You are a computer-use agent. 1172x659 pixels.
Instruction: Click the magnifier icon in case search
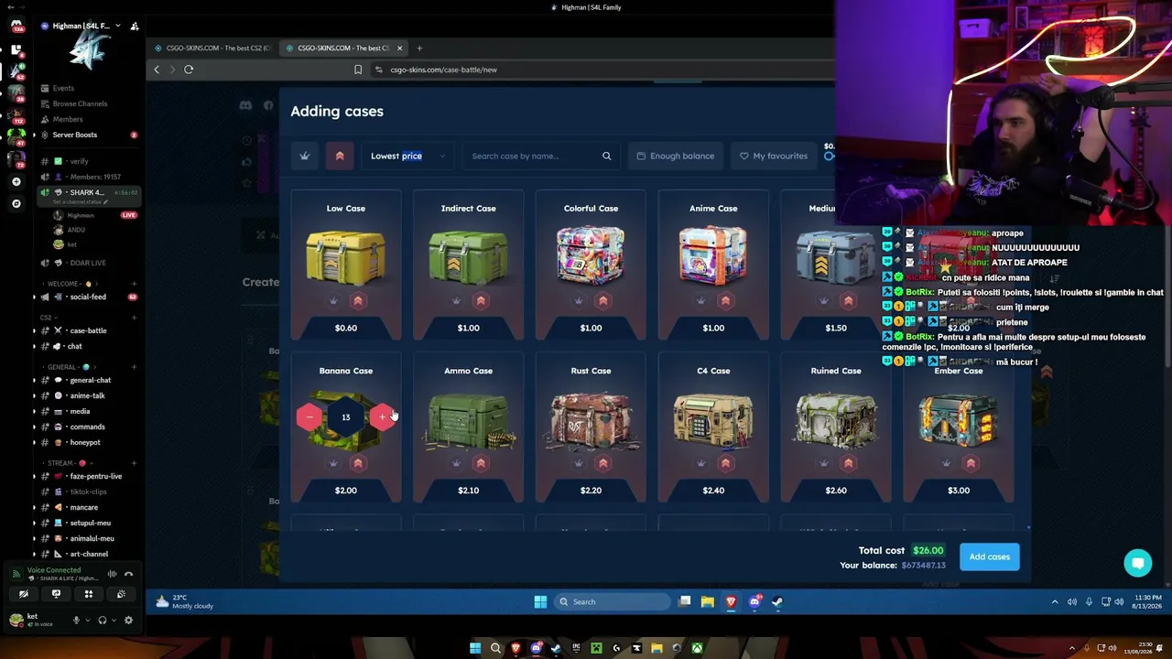pos(606,156)
